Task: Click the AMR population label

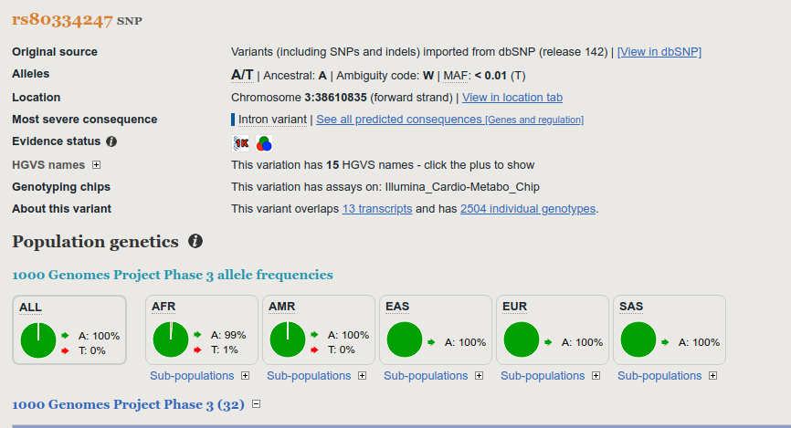Action: 282,307
